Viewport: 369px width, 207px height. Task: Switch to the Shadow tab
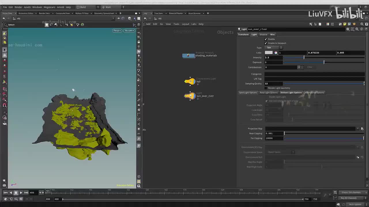click(263, 34)
